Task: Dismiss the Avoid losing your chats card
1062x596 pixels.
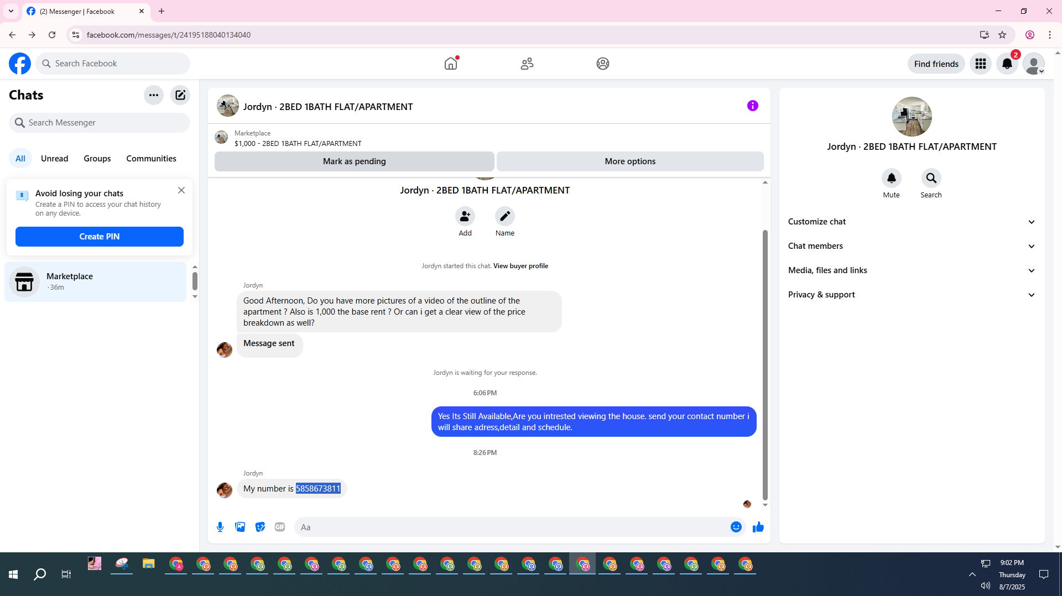Action: (181, 190)
